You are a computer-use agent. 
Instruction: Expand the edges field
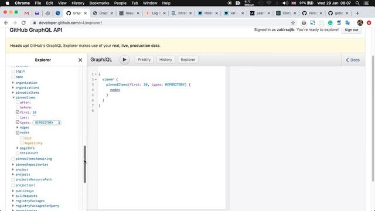(17, 128)
